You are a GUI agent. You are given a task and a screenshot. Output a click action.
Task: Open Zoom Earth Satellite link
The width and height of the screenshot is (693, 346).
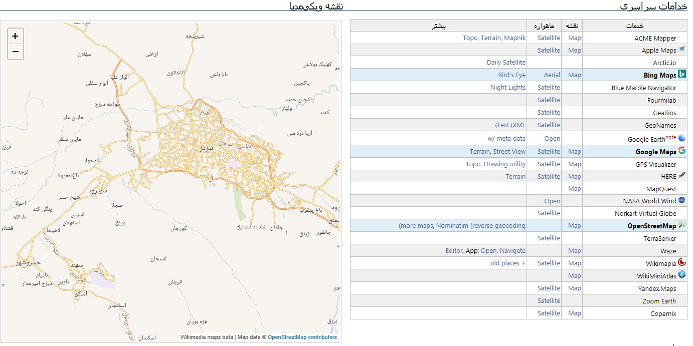549,301
